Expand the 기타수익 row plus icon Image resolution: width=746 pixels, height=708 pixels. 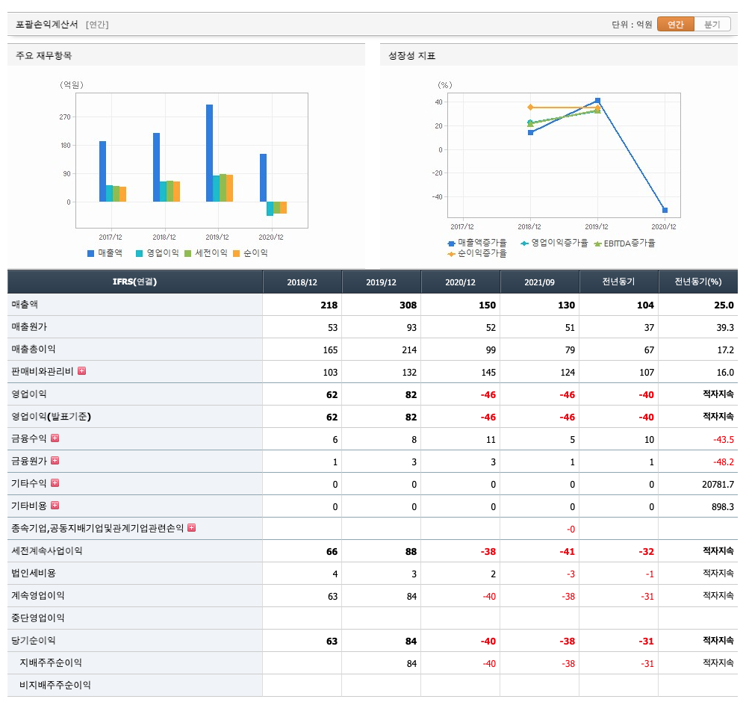coord(55,482)
